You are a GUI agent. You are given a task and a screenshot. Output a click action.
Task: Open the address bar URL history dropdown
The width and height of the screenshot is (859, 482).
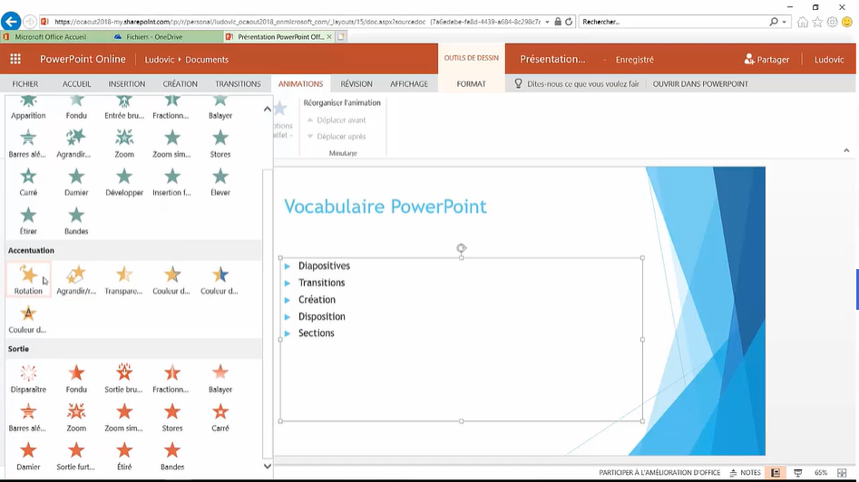point(547,22)
